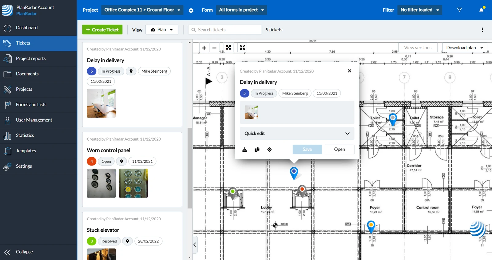Viewport: 492px width, 260px height.
Task: Click the notification bell icon
Action: pos(481,10)
